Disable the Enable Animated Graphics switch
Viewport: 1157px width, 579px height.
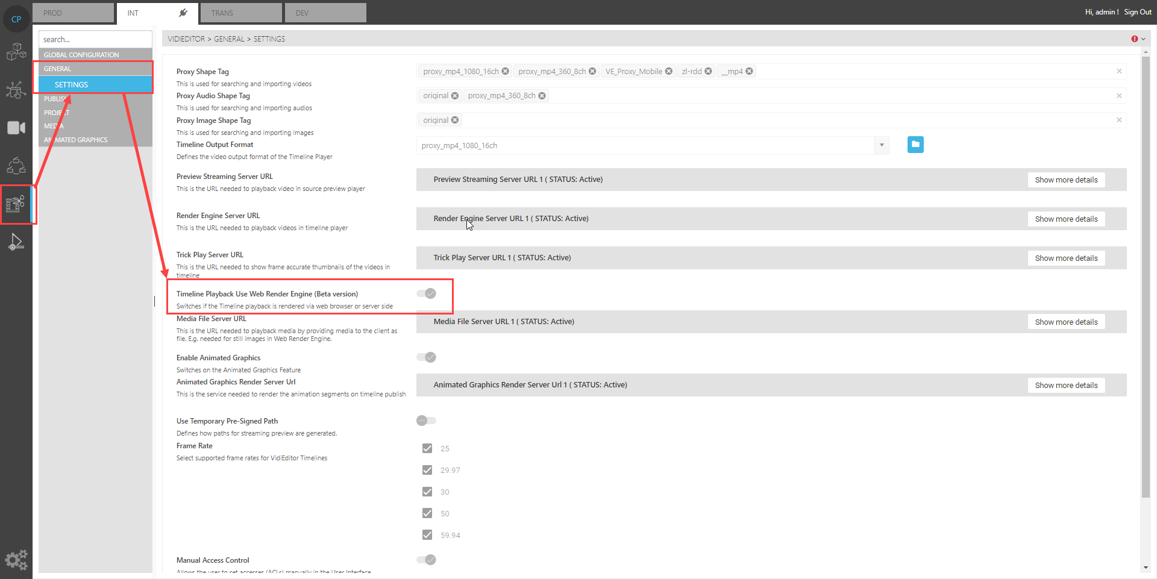[427, 357]
